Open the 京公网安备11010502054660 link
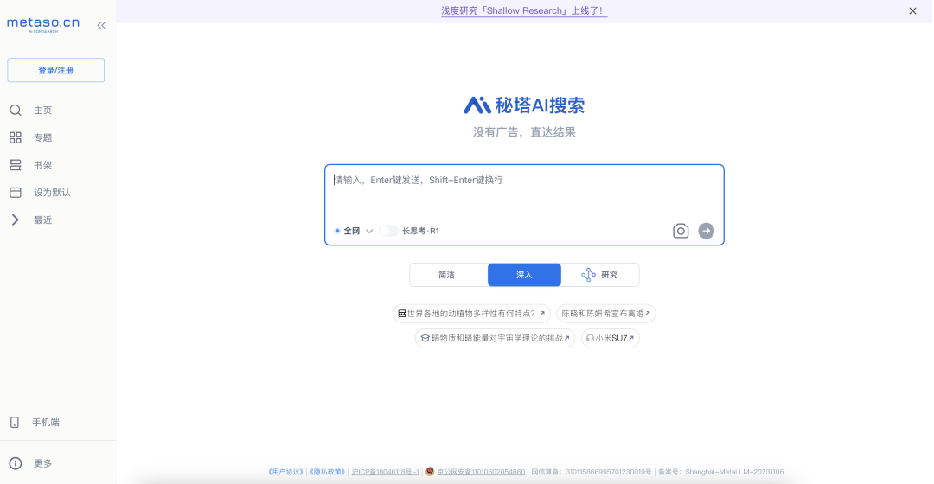The height and width of the screenshot is (484, 934). click(x=481, y=472)
